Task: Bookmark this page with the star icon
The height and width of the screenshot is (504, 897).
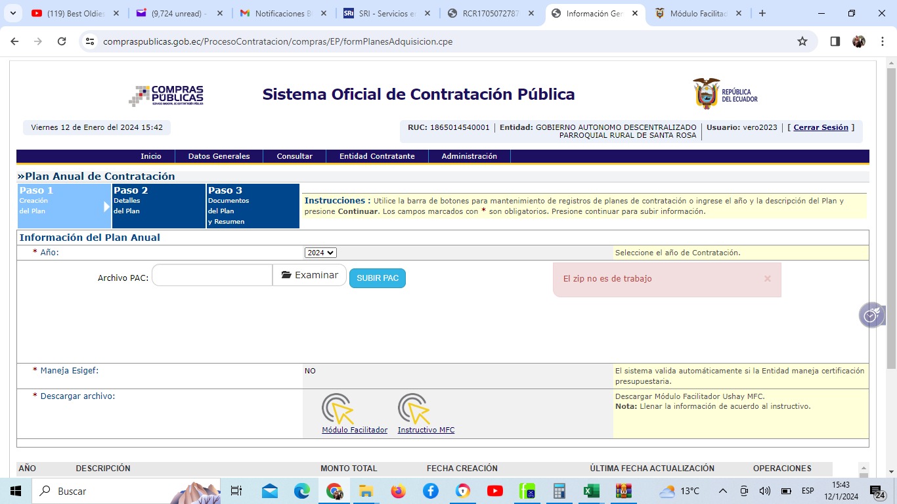Action: [x=802, y=41]
